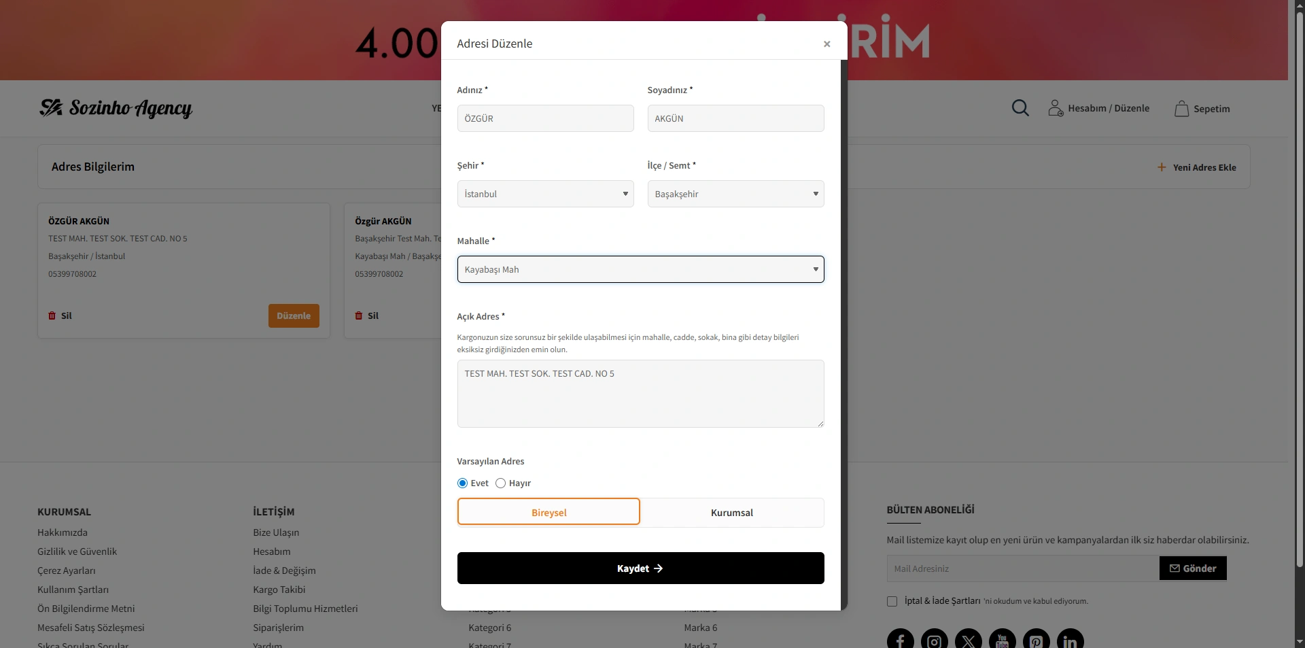
Task: Click the Facebook social icon
Action: pyautogui.click(x=900, y=641)
